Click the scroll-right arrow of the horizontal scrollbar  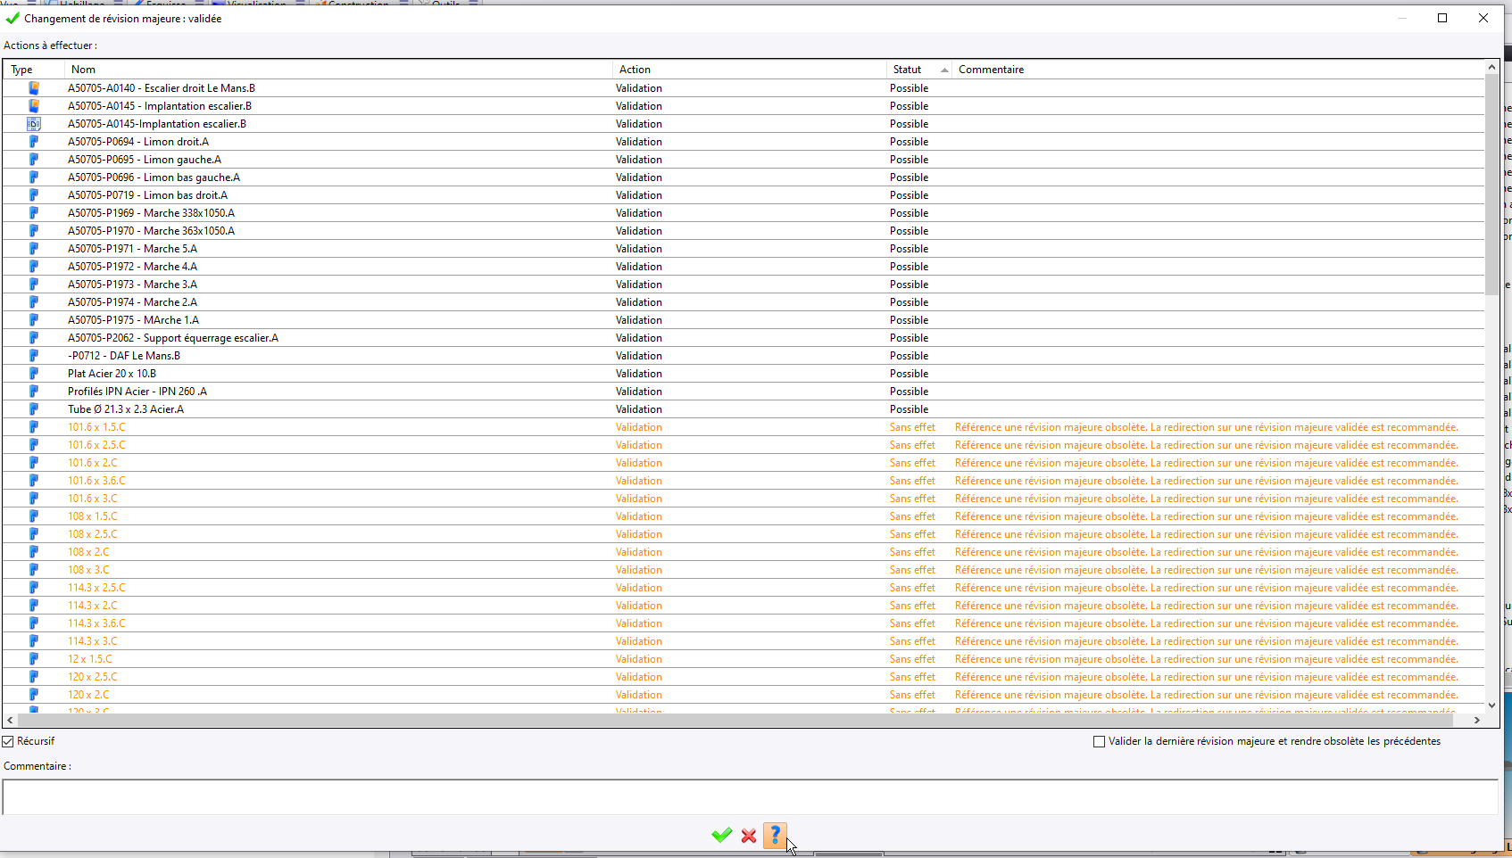tap(1477, 720)
